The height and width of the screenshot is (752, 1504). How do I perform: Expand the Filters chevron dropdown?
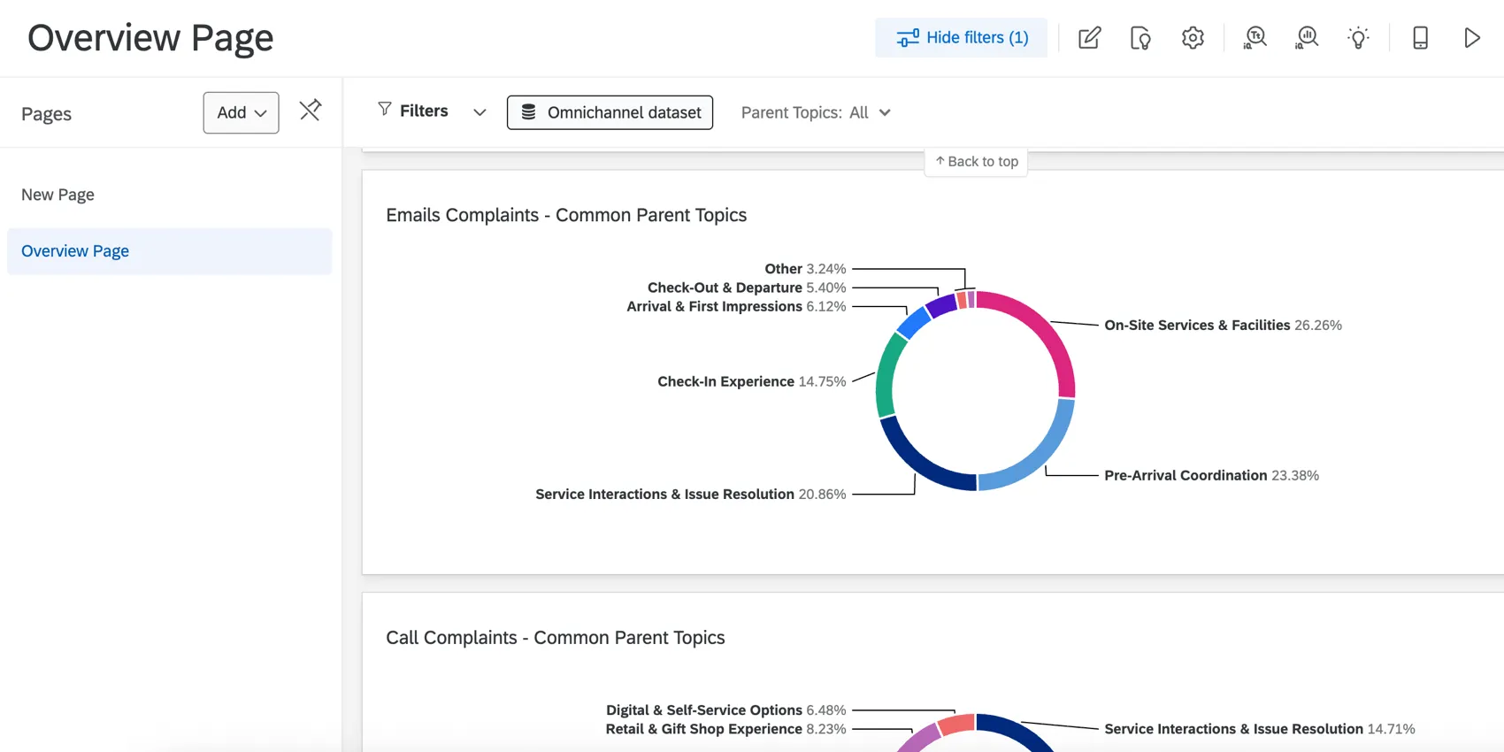point(480,112)
